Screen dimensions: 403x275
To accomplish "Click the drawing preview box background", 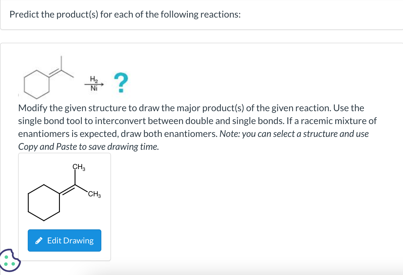I will tap(65, 207).
